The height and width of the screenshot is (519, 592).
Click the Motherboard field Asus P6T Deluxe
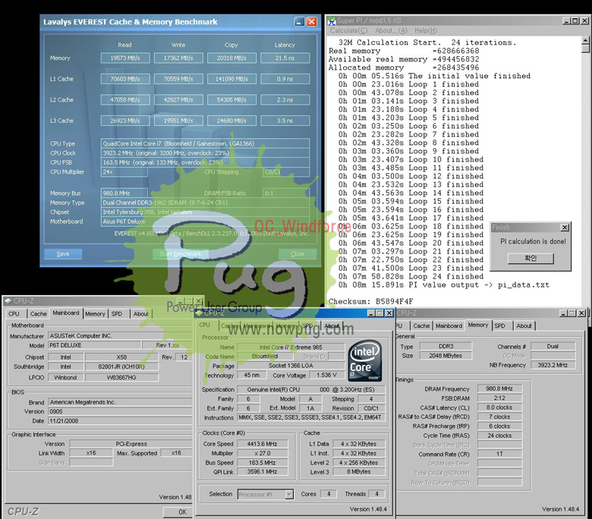pos(205,222)
